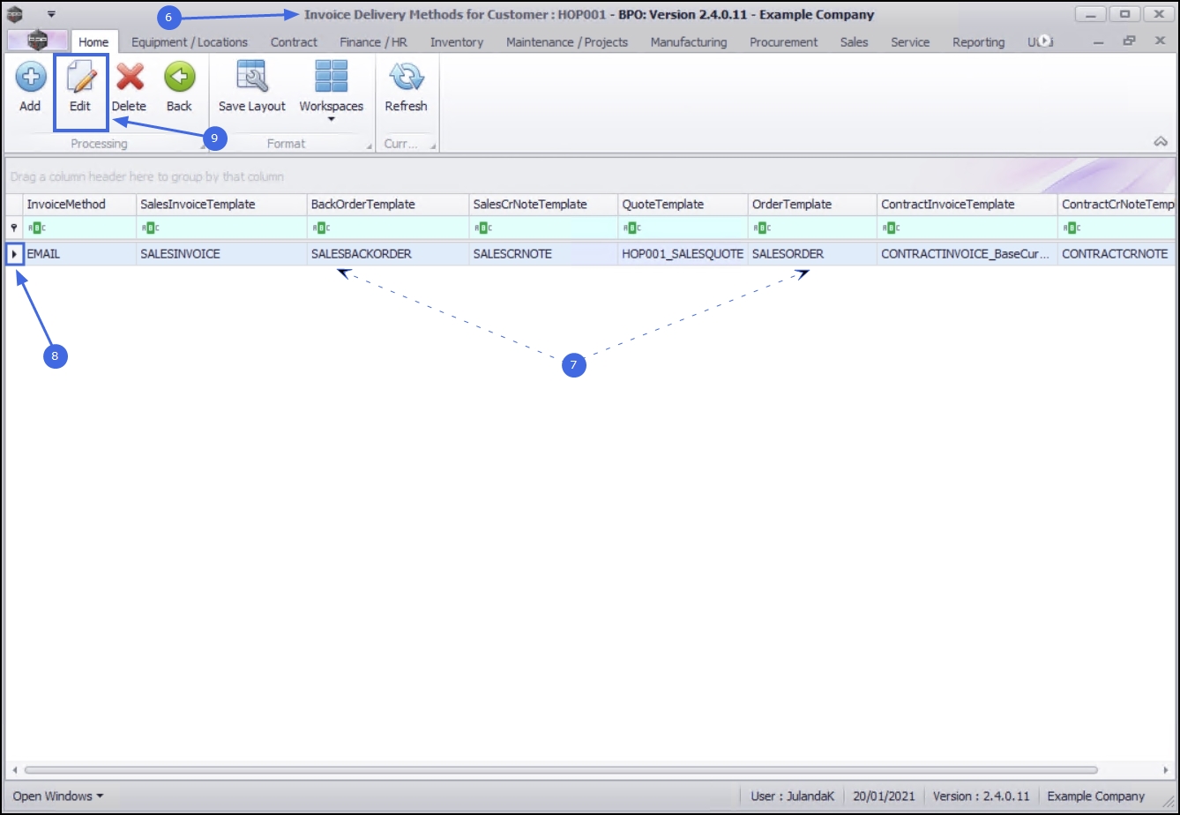The height and width of the screenshot is (815, 1180).
Task: Select the HOP001_SALESQUOTE cell
Action: pos(683,254)
